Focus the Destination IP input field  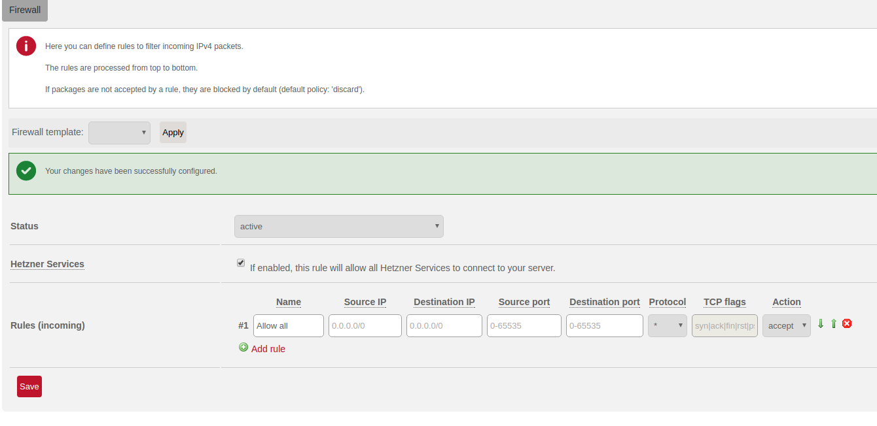coord(444,326)
